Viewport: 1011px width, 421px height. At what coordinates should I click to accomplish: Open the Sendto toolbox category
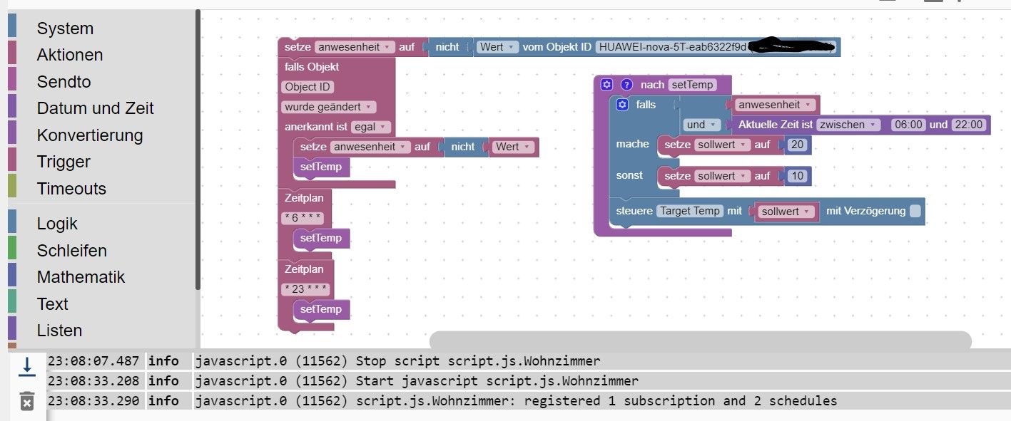tap(63, 82)
